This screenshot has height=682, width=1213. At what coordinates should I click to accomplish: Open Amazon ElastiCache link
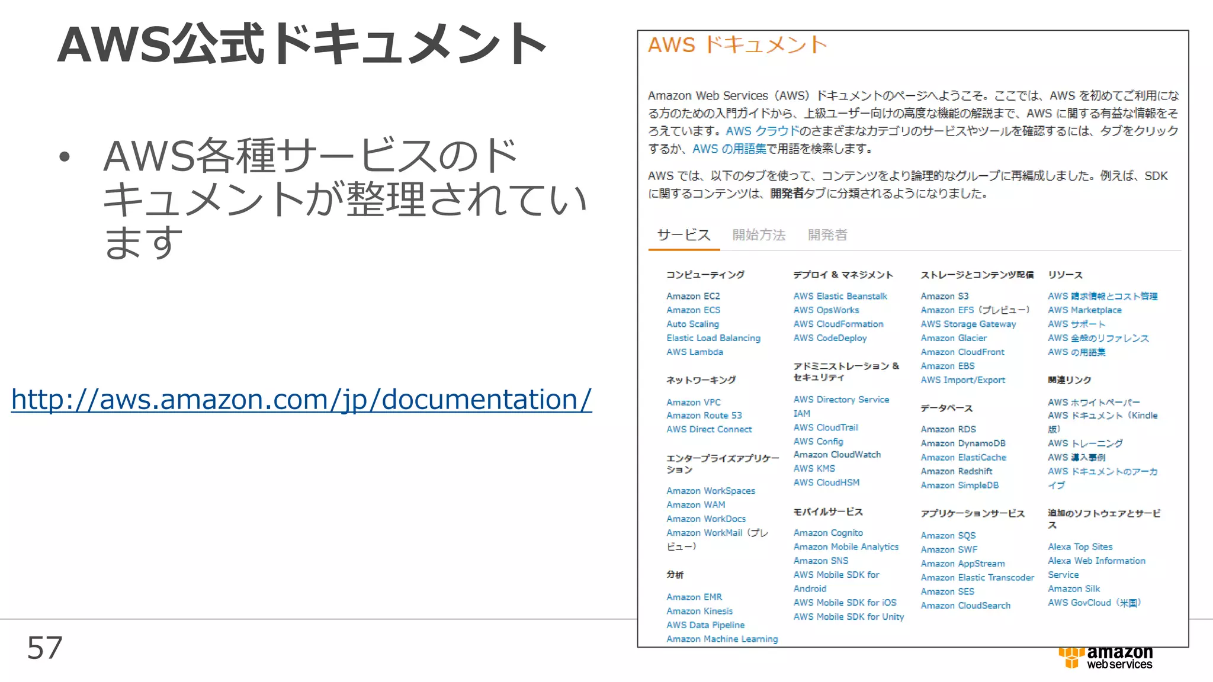[964, 458]
